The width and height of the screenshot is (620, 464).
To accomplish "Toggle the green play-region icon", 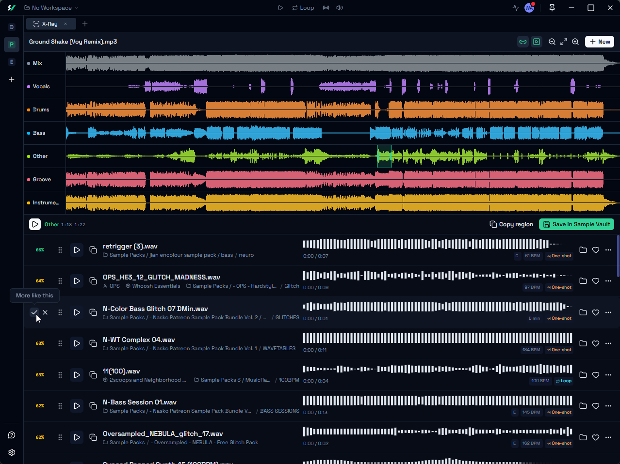I will (537, 42).
